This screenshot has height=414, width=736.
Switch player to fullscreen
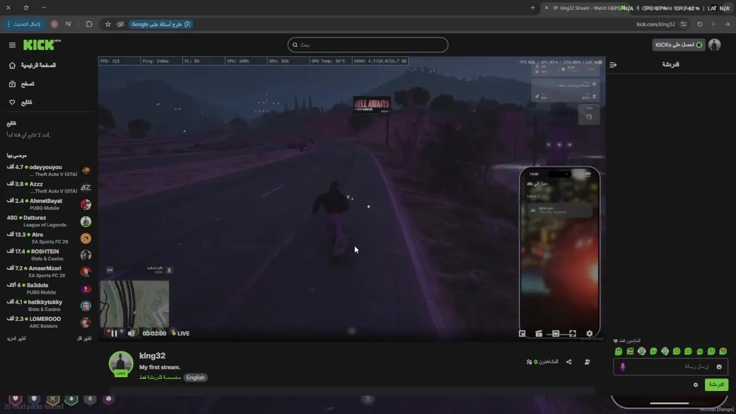click(573, 333)
